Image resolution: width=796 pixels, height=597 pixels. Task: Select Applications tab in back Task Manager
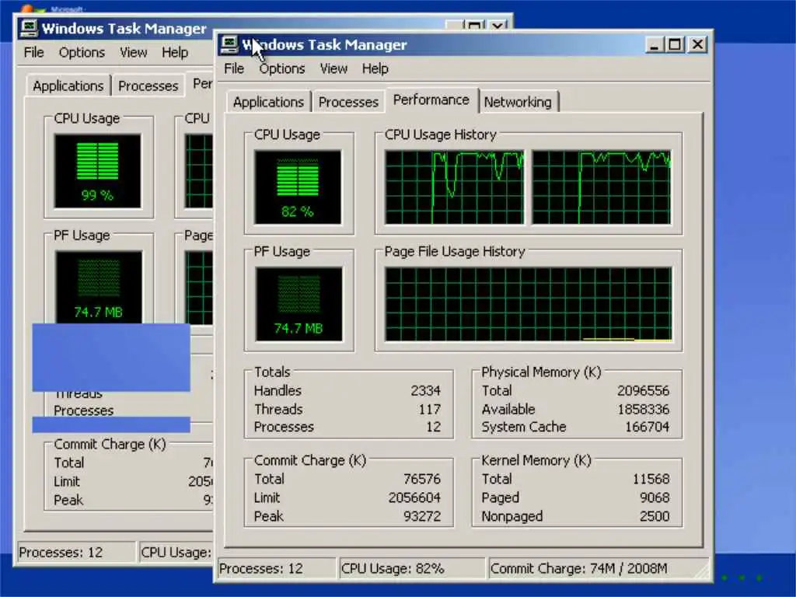pyautogui.click(x=68, y=86)
